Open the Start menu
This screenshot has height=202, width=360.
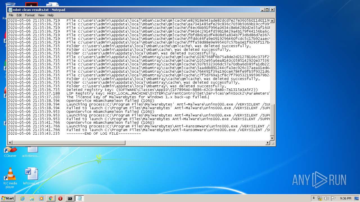pyautogui.click(x=8, y=198)
